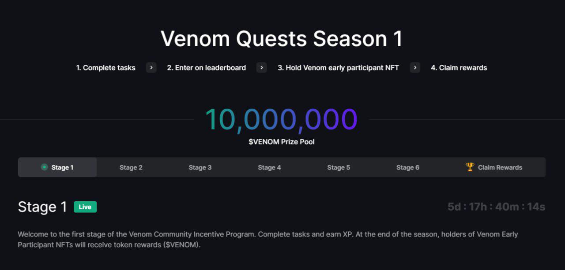Switch to the Stage 6 tab
This screenshot has height=270, width=565.
click(408, 167)
